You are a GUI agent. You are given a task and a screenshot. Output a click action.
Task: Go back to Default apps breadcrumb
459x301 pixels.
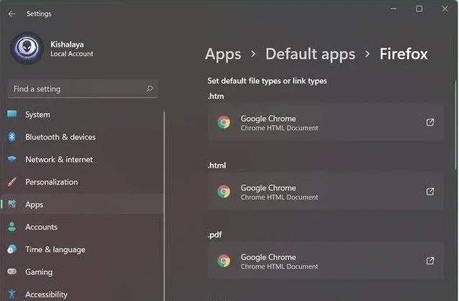310,54
